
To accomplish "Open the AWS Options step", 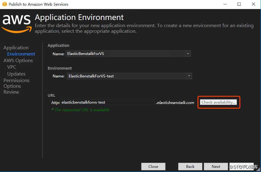I will coord(18,60).
